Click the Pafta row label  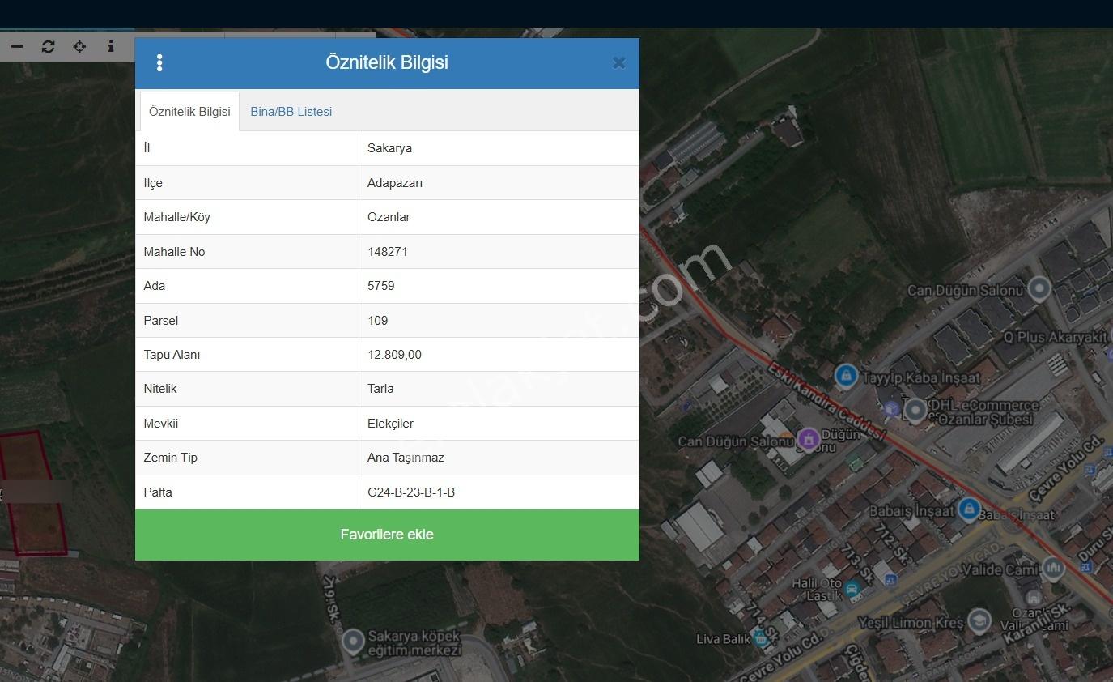tap(158, 492)
